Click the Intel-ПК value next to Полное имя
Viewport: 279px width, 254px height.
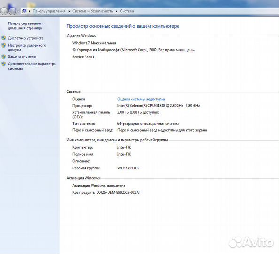[x=124, y=154]
